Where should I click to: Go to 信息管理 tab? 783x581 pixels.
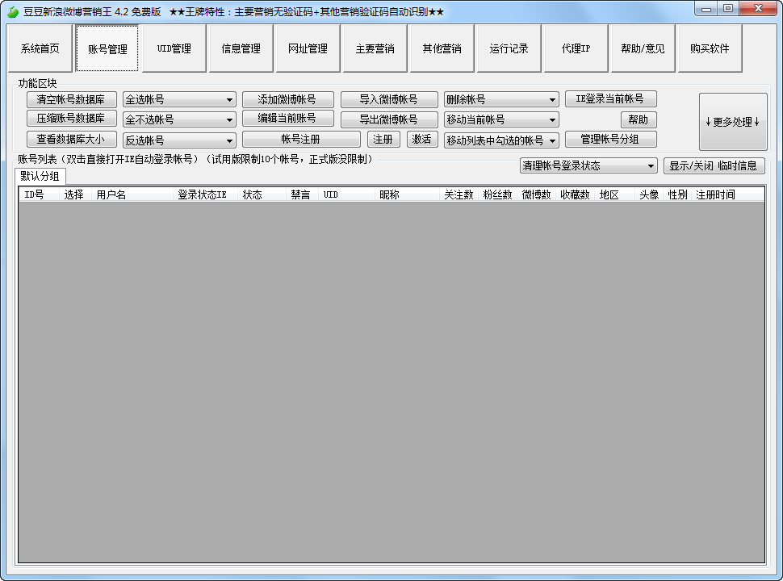[x=241, y=48]
